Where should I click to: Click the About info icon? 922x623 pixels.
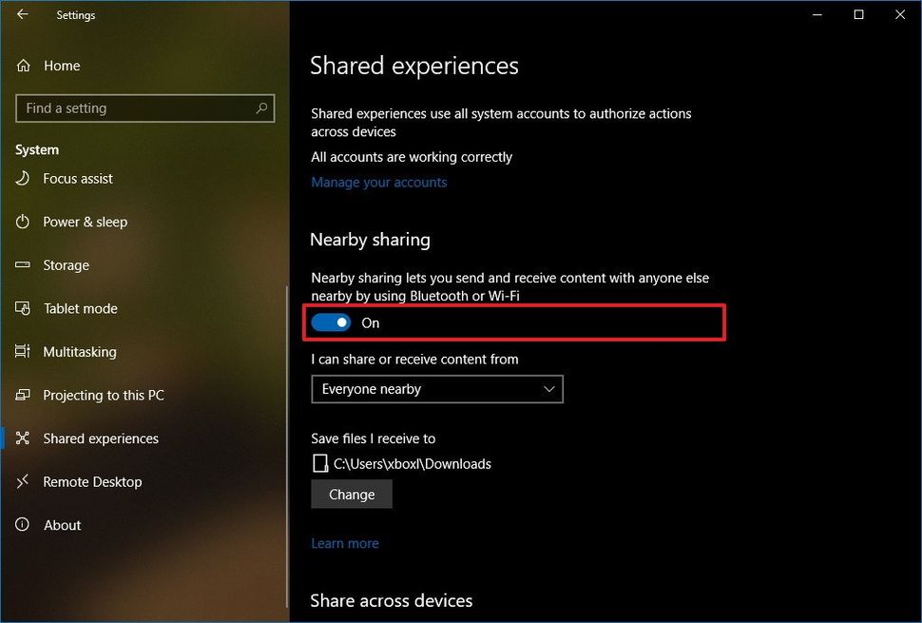point(23,525)
